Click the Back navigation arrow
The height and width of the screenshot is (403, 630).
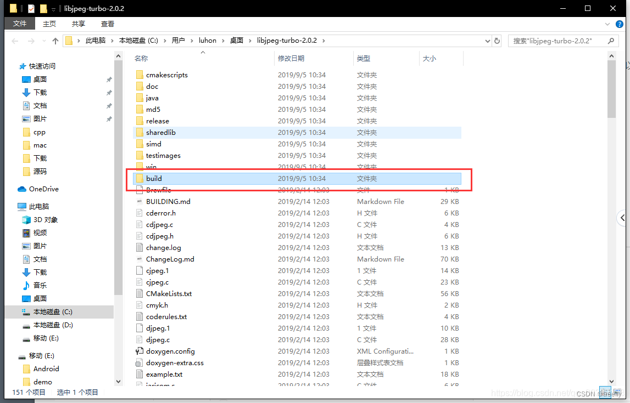point(15,41)
